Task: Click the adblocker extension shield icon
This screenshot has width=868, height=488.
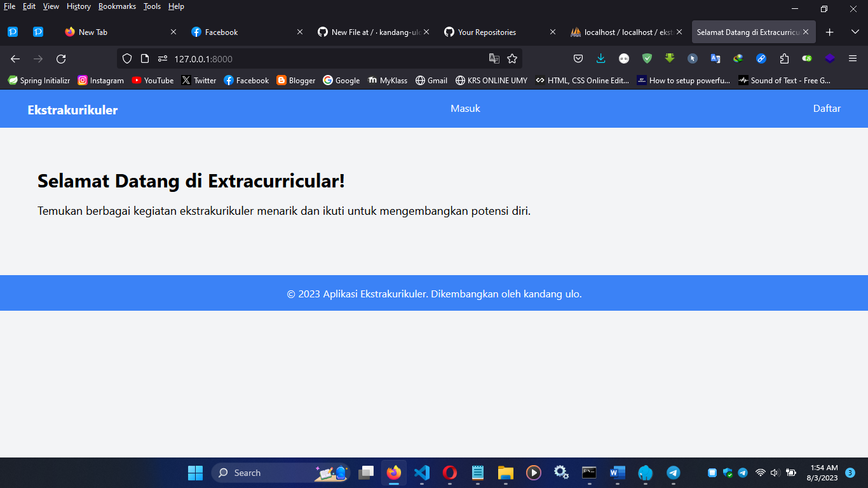Action: [646, 58]
